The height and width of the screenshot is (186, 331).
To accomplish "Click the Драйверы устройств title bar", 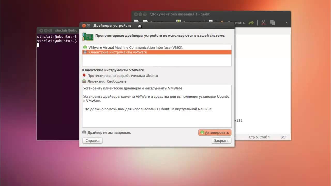I will coord(157,26).
